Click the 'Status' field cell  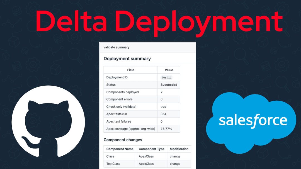pyautogui.click(x=131, y=84)
